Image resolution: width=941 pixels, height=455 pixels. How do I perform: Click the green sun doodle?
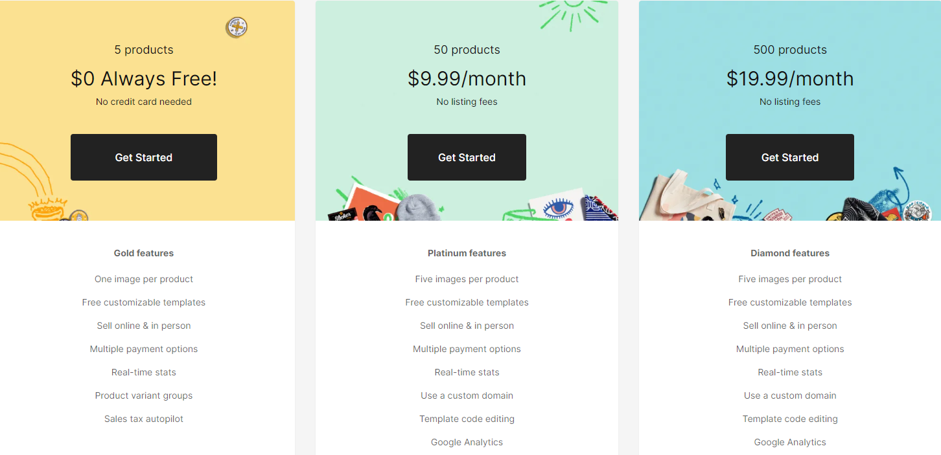[x=571, y=14]
